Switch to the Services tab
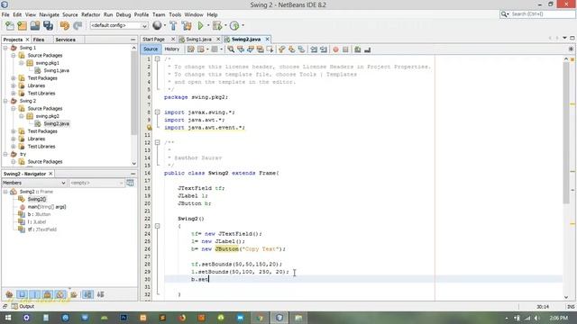 [65, 40]
